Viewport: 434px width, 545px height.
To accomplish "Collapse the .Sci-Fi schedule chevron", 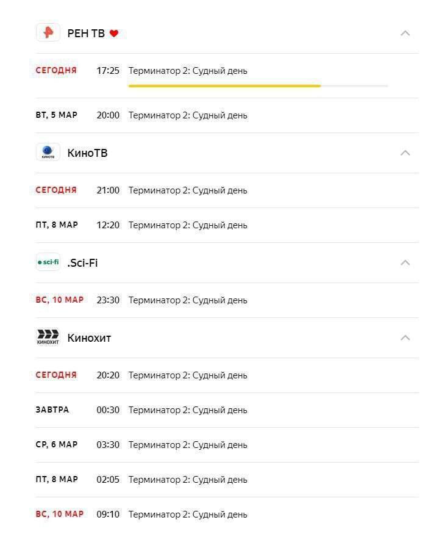I will (x=405, y=263).
